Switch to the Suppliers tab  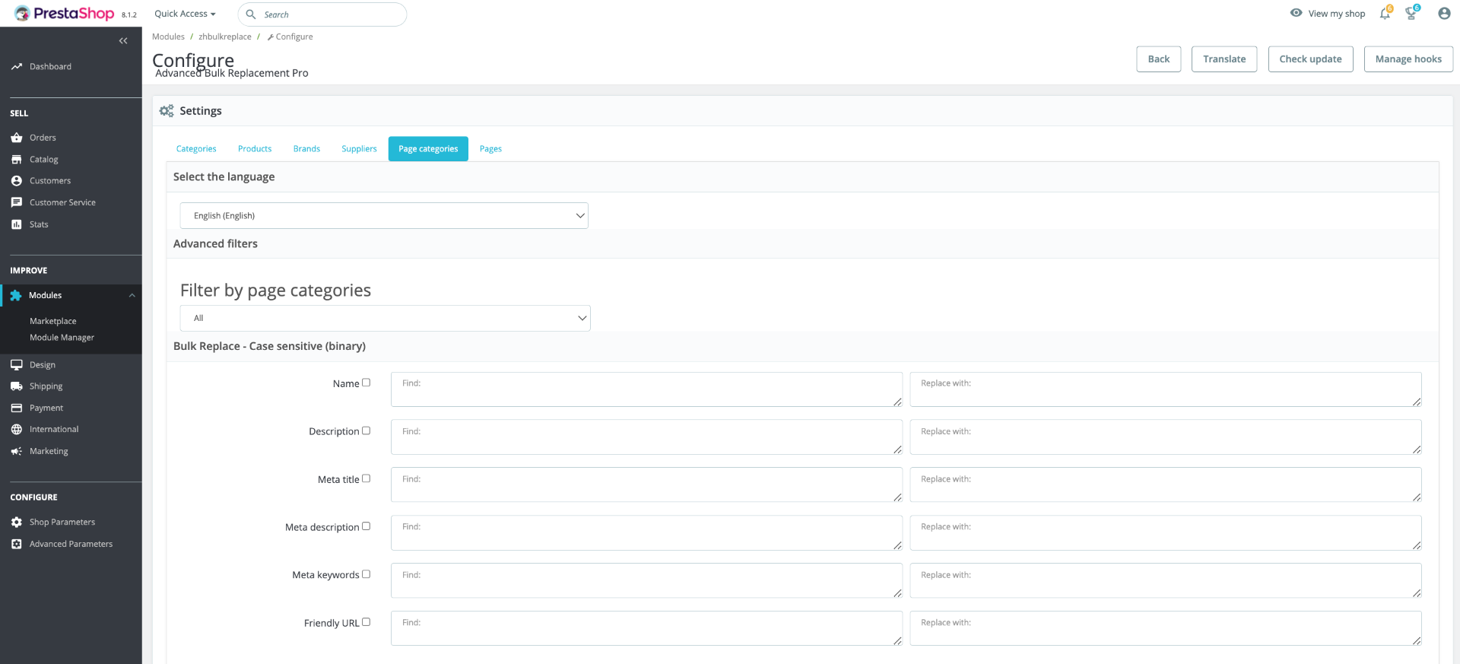click(x=359, y=149)
